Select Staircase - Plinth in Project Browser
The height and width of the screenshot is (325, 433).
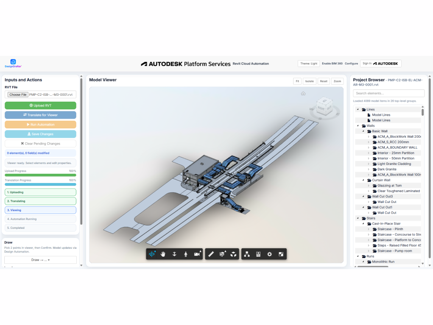coord(390,229)
